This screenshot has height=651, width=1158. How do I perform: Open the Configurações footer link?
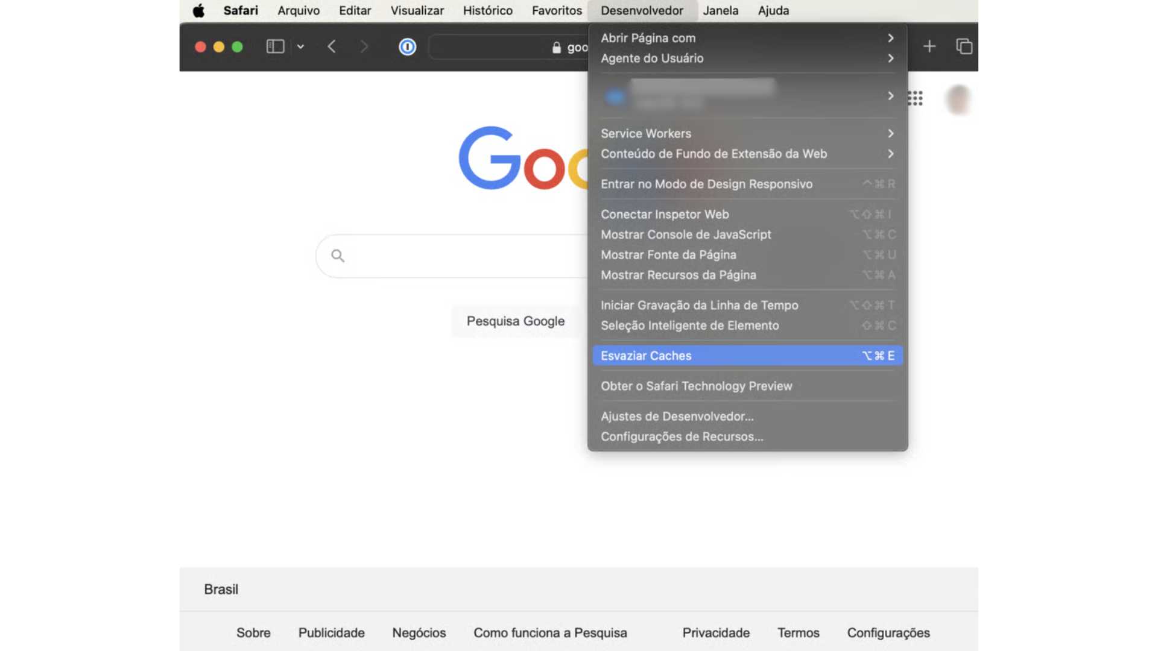pos(888,633)
